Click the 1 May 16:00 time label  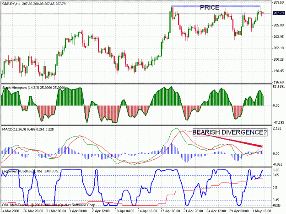click(x=262, y=211)
